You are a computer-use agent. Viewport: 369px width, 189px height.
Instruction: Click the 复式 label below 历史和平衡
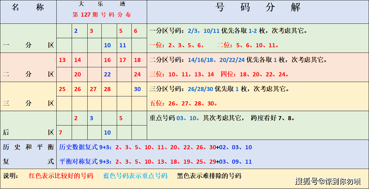[28, 161]
